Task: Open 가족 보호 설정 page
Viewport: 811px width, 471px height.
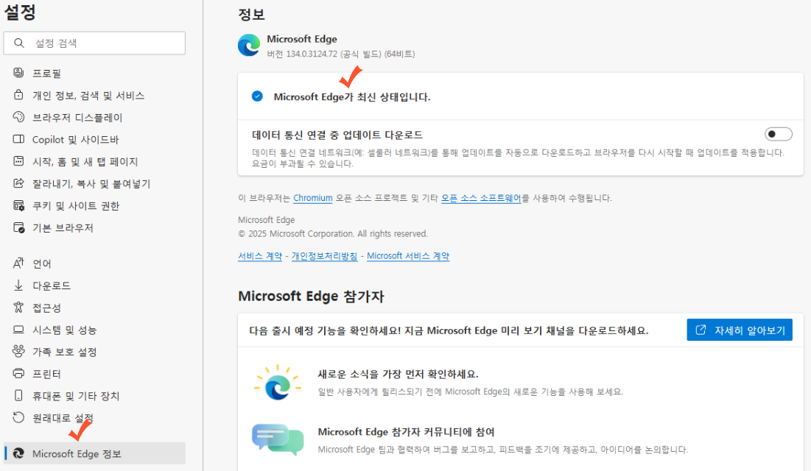Action: [65, 352]
